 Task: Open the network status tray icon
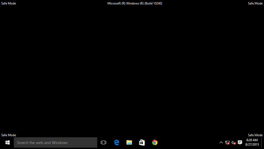coord(227,143)
